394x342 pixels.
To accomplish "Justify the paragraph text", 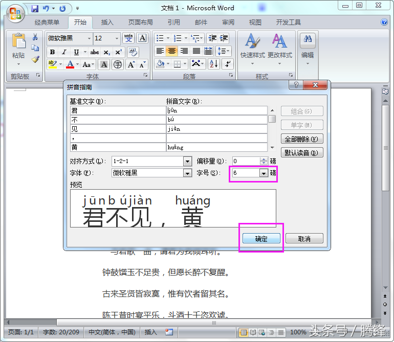I will 196,51.
